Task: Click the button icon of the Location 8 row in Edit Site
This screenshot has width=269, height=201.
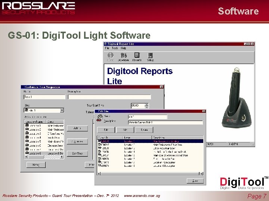Action: click(99, 166)
